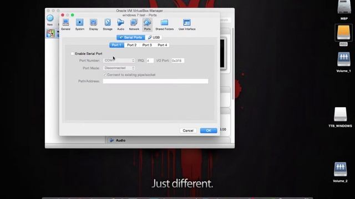
Task: Open the General settings section
Action: click(x=65, y=24)
